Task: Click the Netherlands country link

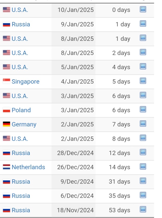Action: coord(28,167)
